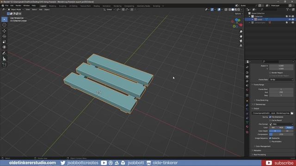Viewport: 296px width, 166px height.
Task: Enable the Cache Result checkbox
Action: coord(270,120)
